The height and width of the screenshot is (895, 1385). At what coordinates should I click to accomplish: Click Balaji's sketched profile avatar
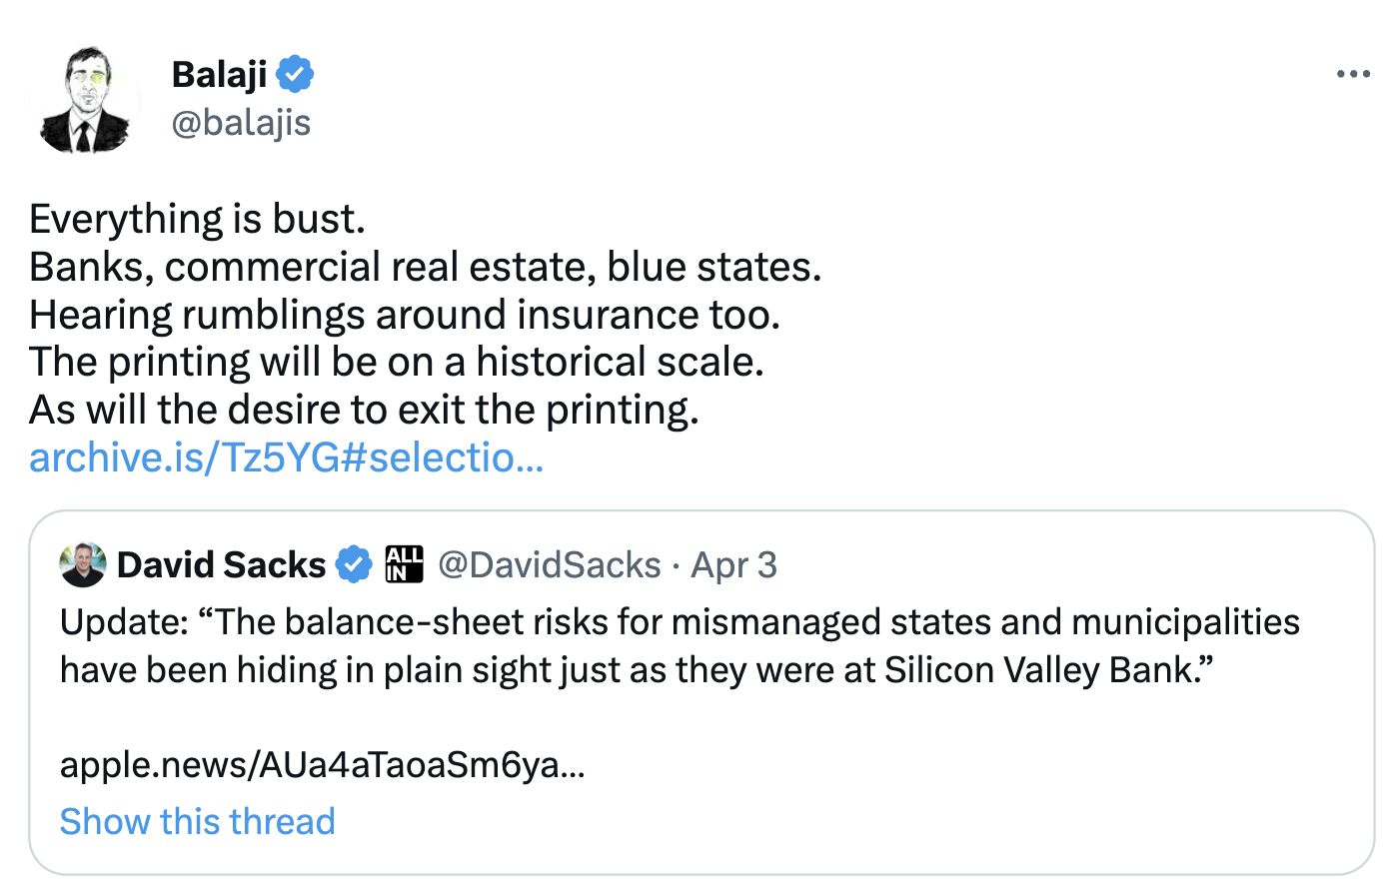84,101
